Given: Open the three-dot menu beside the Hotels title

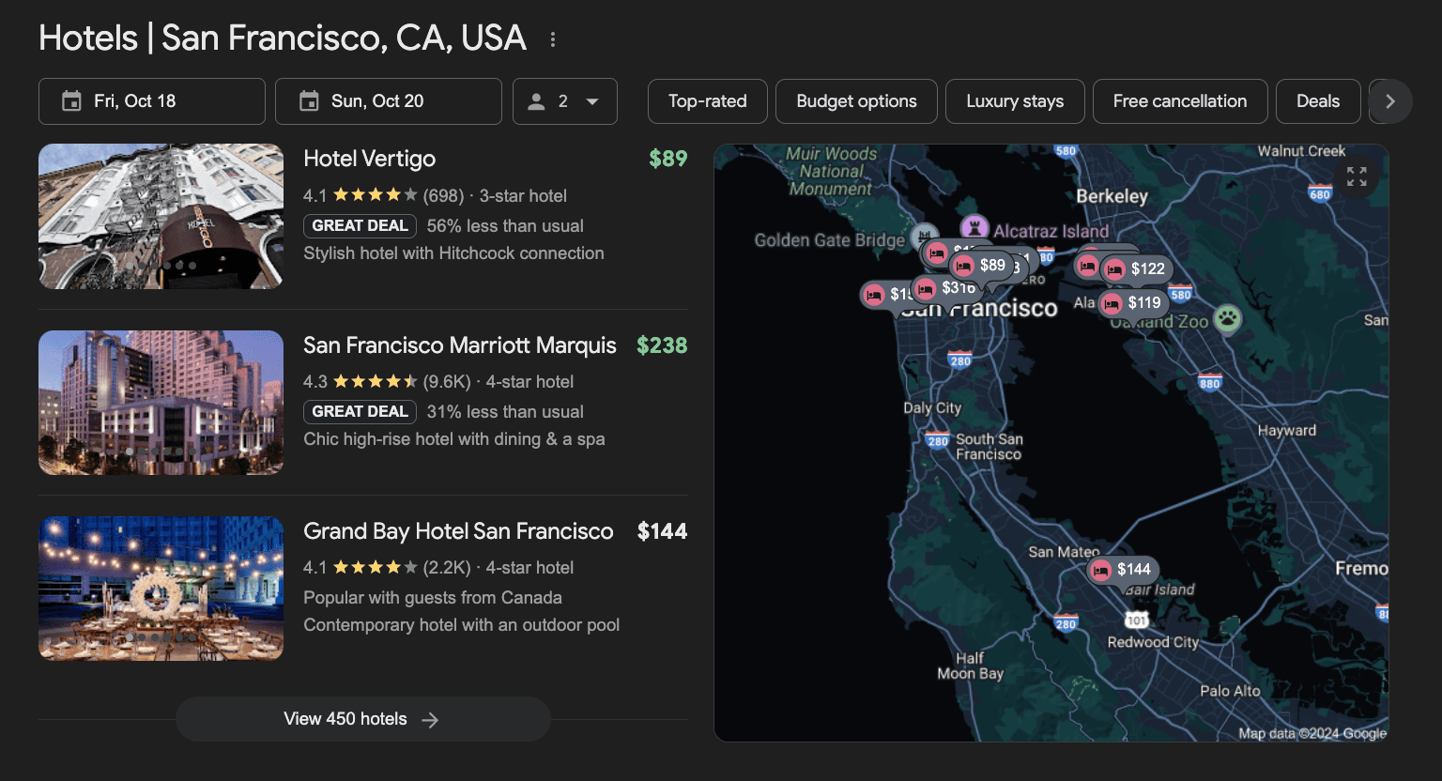Looking at the screenshot, I should click(x=553, y=39).
